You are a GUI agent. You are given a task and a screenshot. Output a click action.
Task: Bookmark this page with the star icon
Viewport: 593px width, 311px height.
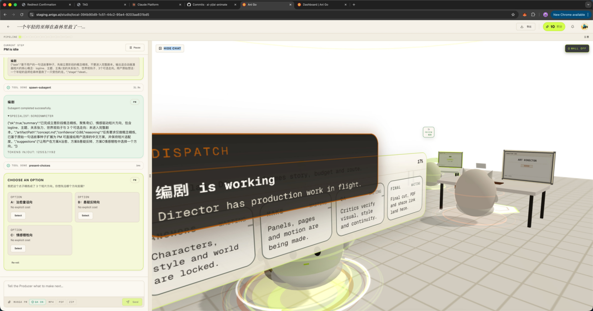coord(513,14)
